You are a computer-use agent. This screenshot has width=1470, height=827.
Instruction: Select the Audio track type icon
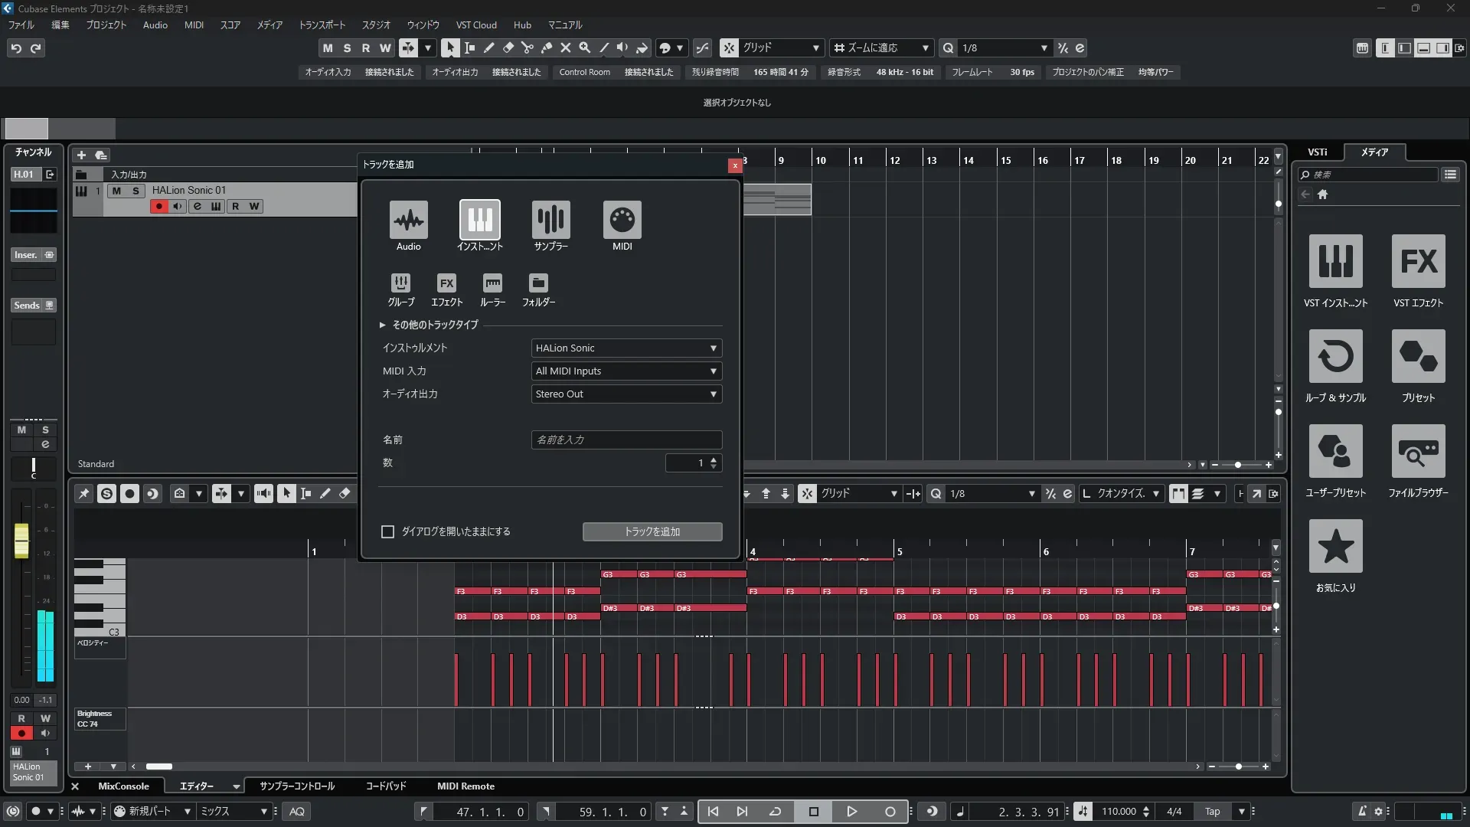(408, 221)
